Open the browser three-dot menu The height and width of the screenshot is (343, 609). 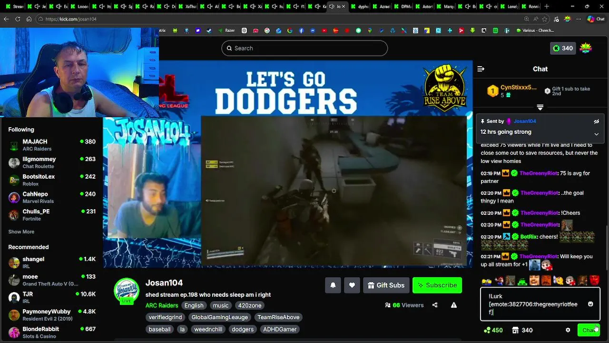579,19
